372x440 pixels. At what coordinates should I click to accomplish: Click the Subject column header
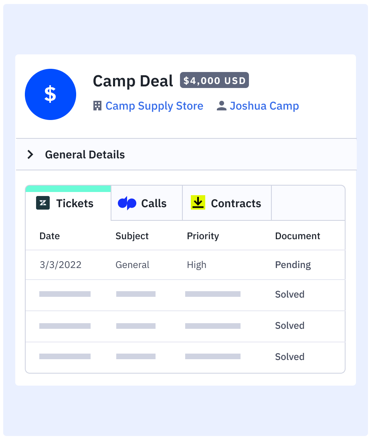[132, 236]
